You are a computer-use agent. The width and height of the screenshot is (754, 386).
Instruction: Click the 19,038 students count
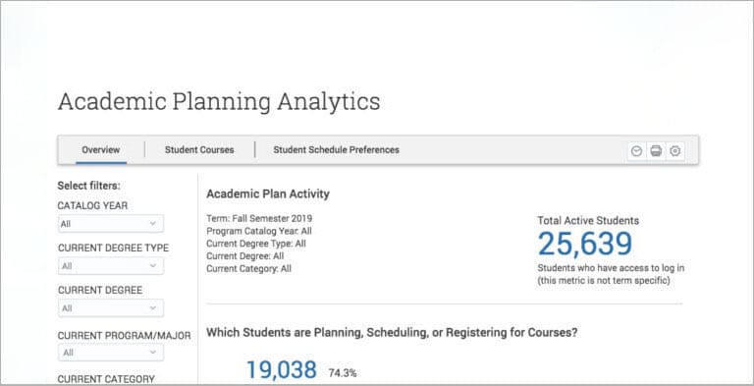click(282, 370)
